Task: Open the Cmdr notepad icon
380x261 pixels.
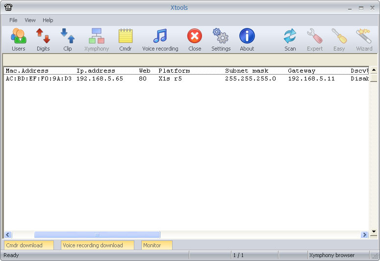Action: (x=125, y=39)
